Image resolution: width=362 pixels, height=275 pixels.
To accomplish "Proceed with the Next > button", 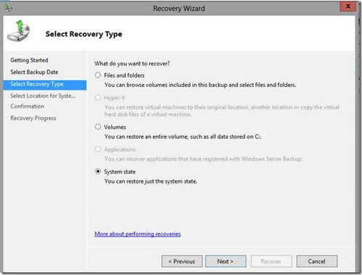I will [226, 261].
